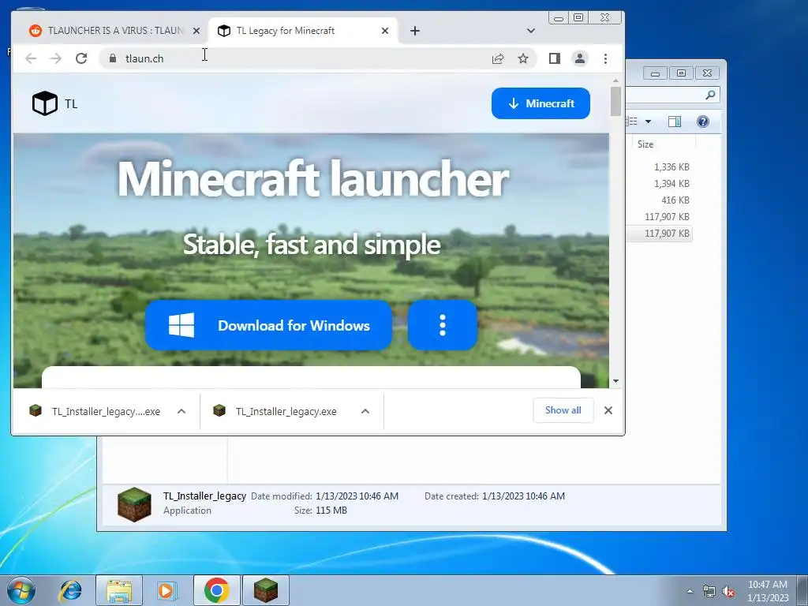
Task: Click the 115 MB size value
Action: pos(331,511)
